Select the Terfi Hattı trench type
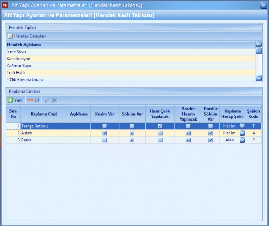This screenshot has height=226, width=269. [16, 73]
